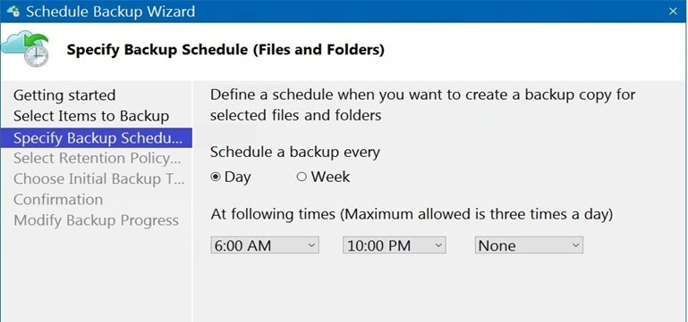Click the Confirmation step in sidebar

pos(58,200)
